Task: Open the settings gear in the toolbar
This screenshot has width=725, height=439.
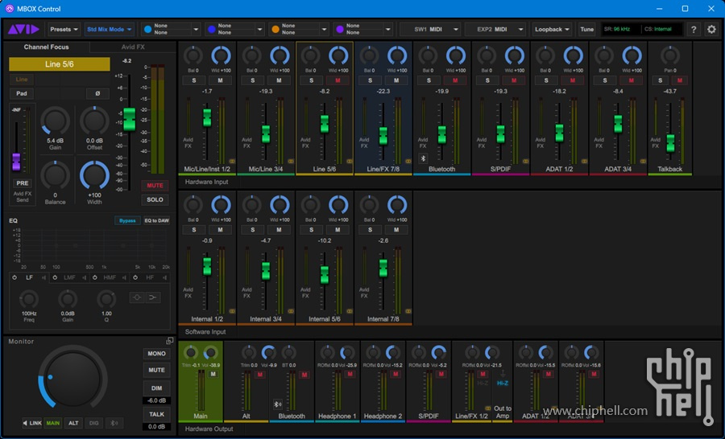Action: coord(711,29)
